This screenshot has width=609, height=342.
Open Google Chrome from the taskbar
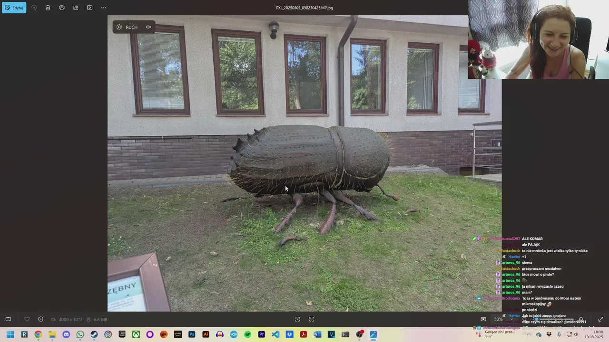coord(38,334)
